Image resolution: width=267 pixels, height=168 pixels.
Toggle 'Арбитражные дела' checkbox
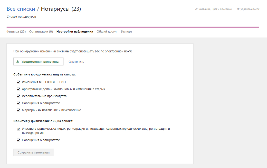pos(18,89)
